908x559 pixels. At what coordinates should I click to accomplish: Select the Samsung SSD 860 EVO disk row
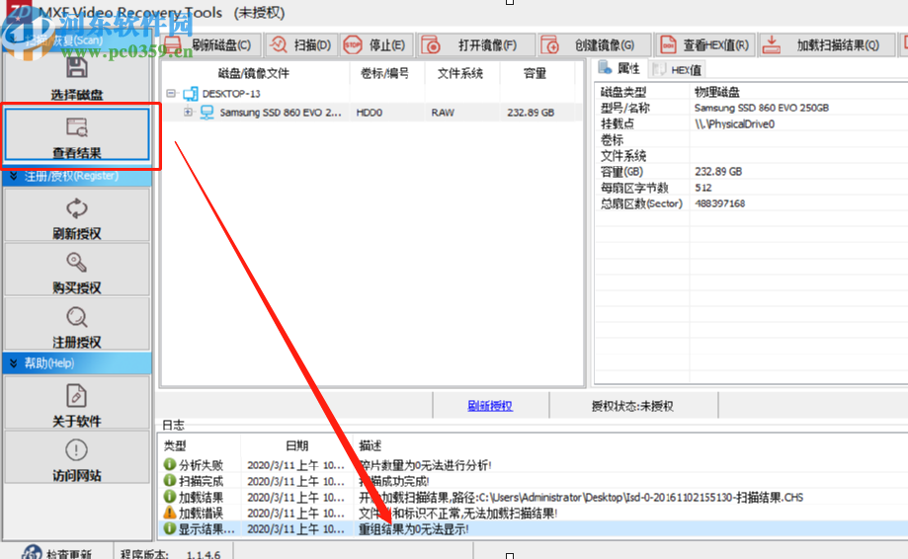pyautogui.click(x=372, y=113)
